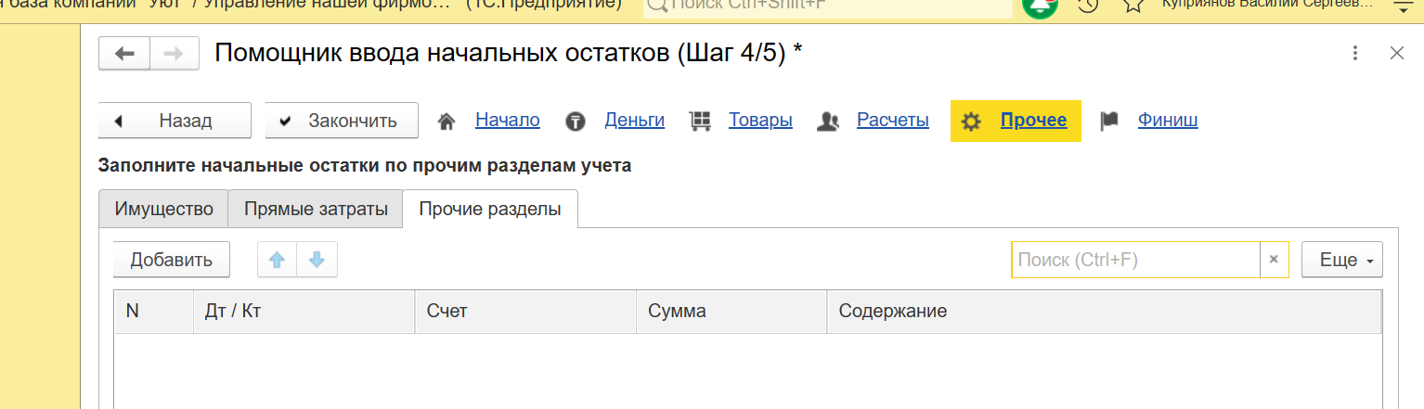Viewport: 1424px width, 409px height.
Task: Click the favorites star icon
Action: click(x=1133, y=5)
